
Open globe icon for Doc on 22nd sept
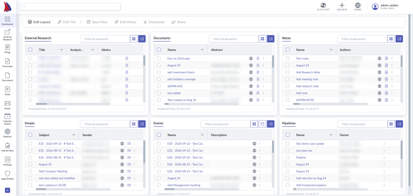(251, 58)
